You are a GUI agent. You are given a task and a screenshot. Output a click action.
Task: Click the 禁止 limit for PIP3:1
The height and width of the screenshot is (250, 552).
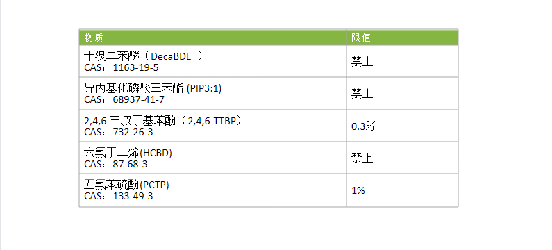pos(362,94)
